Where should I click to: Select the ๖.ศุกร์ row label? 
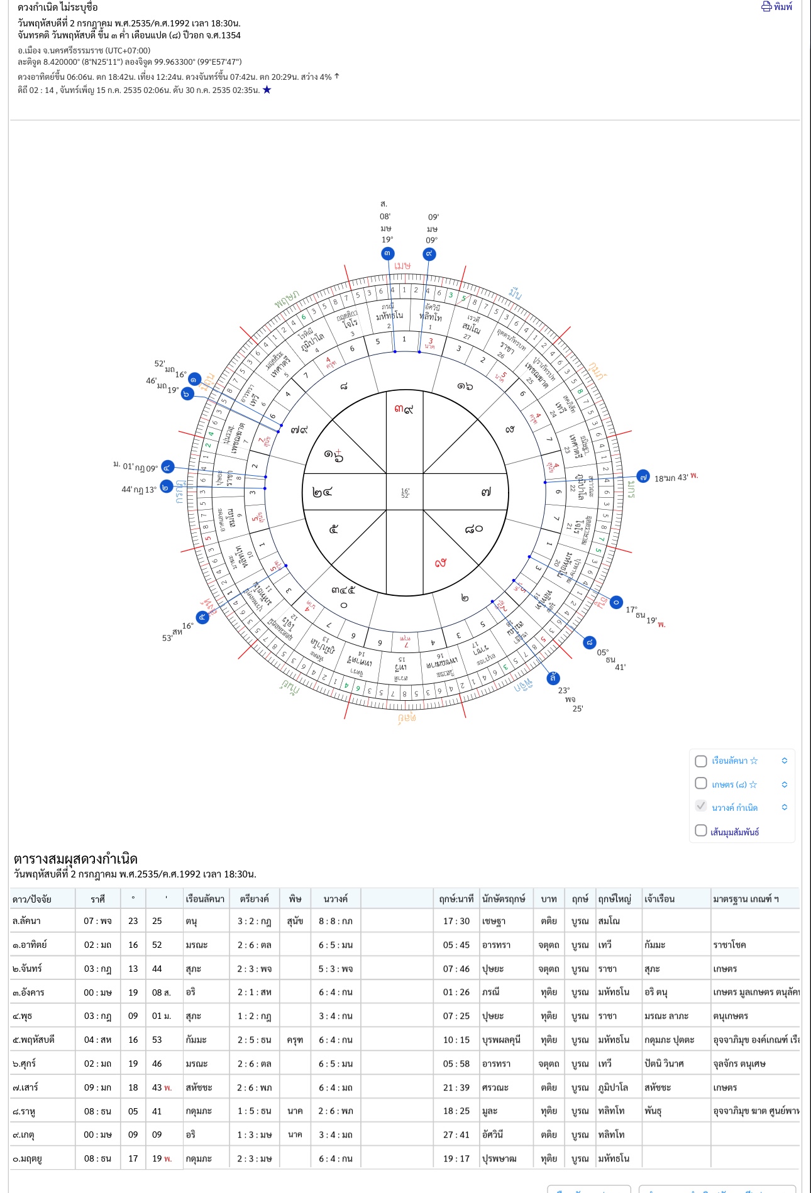[25, 1064]
